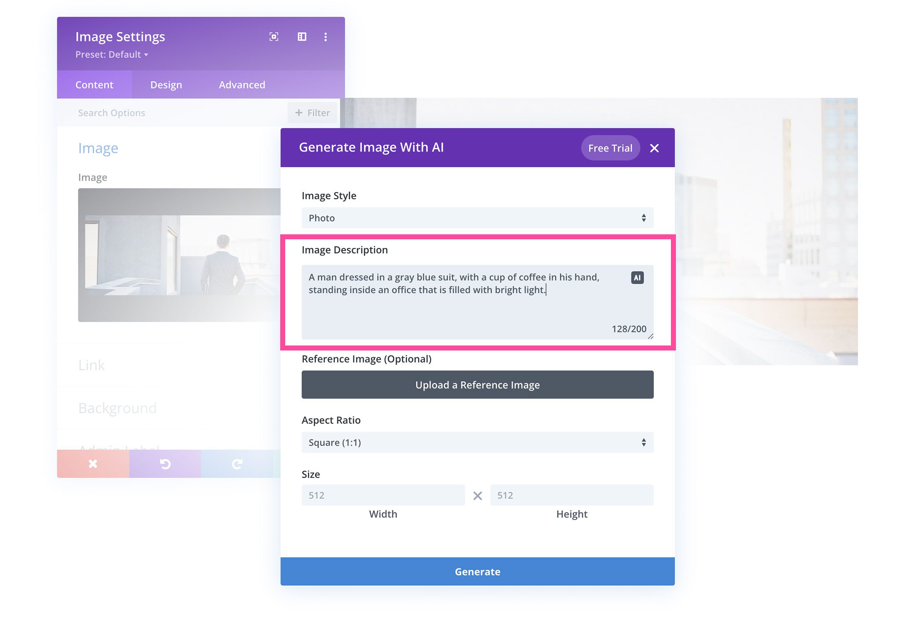Select the Image Style dropdown

tap(477, 217)
